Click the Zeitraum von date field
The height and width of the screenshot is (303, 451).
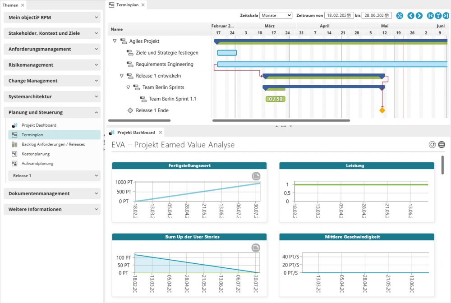[336, 15]
